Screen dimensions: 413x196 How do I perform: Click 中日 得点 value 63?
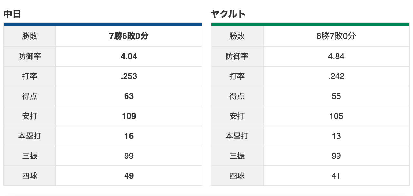(129, 96)
